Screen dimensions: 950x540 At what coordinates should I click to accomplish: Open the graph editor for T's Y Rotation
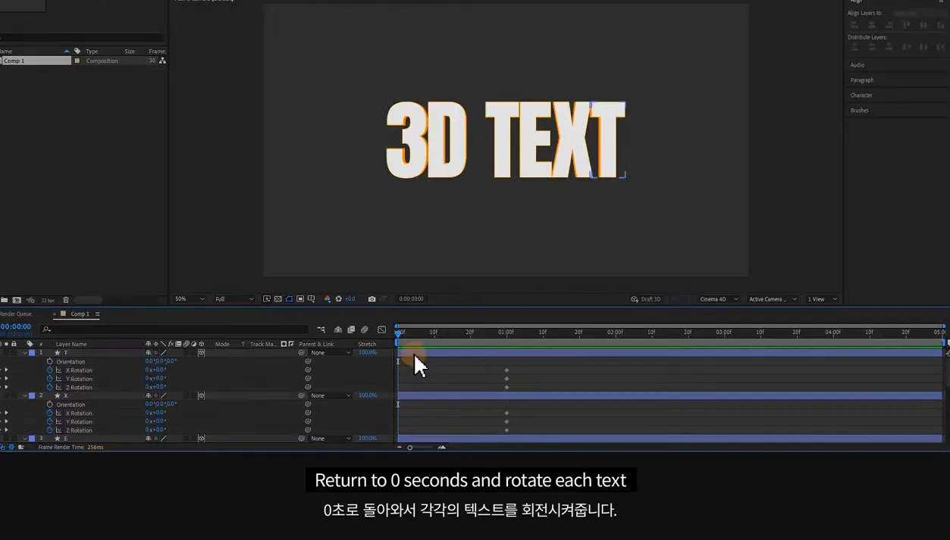pos(58,379)
